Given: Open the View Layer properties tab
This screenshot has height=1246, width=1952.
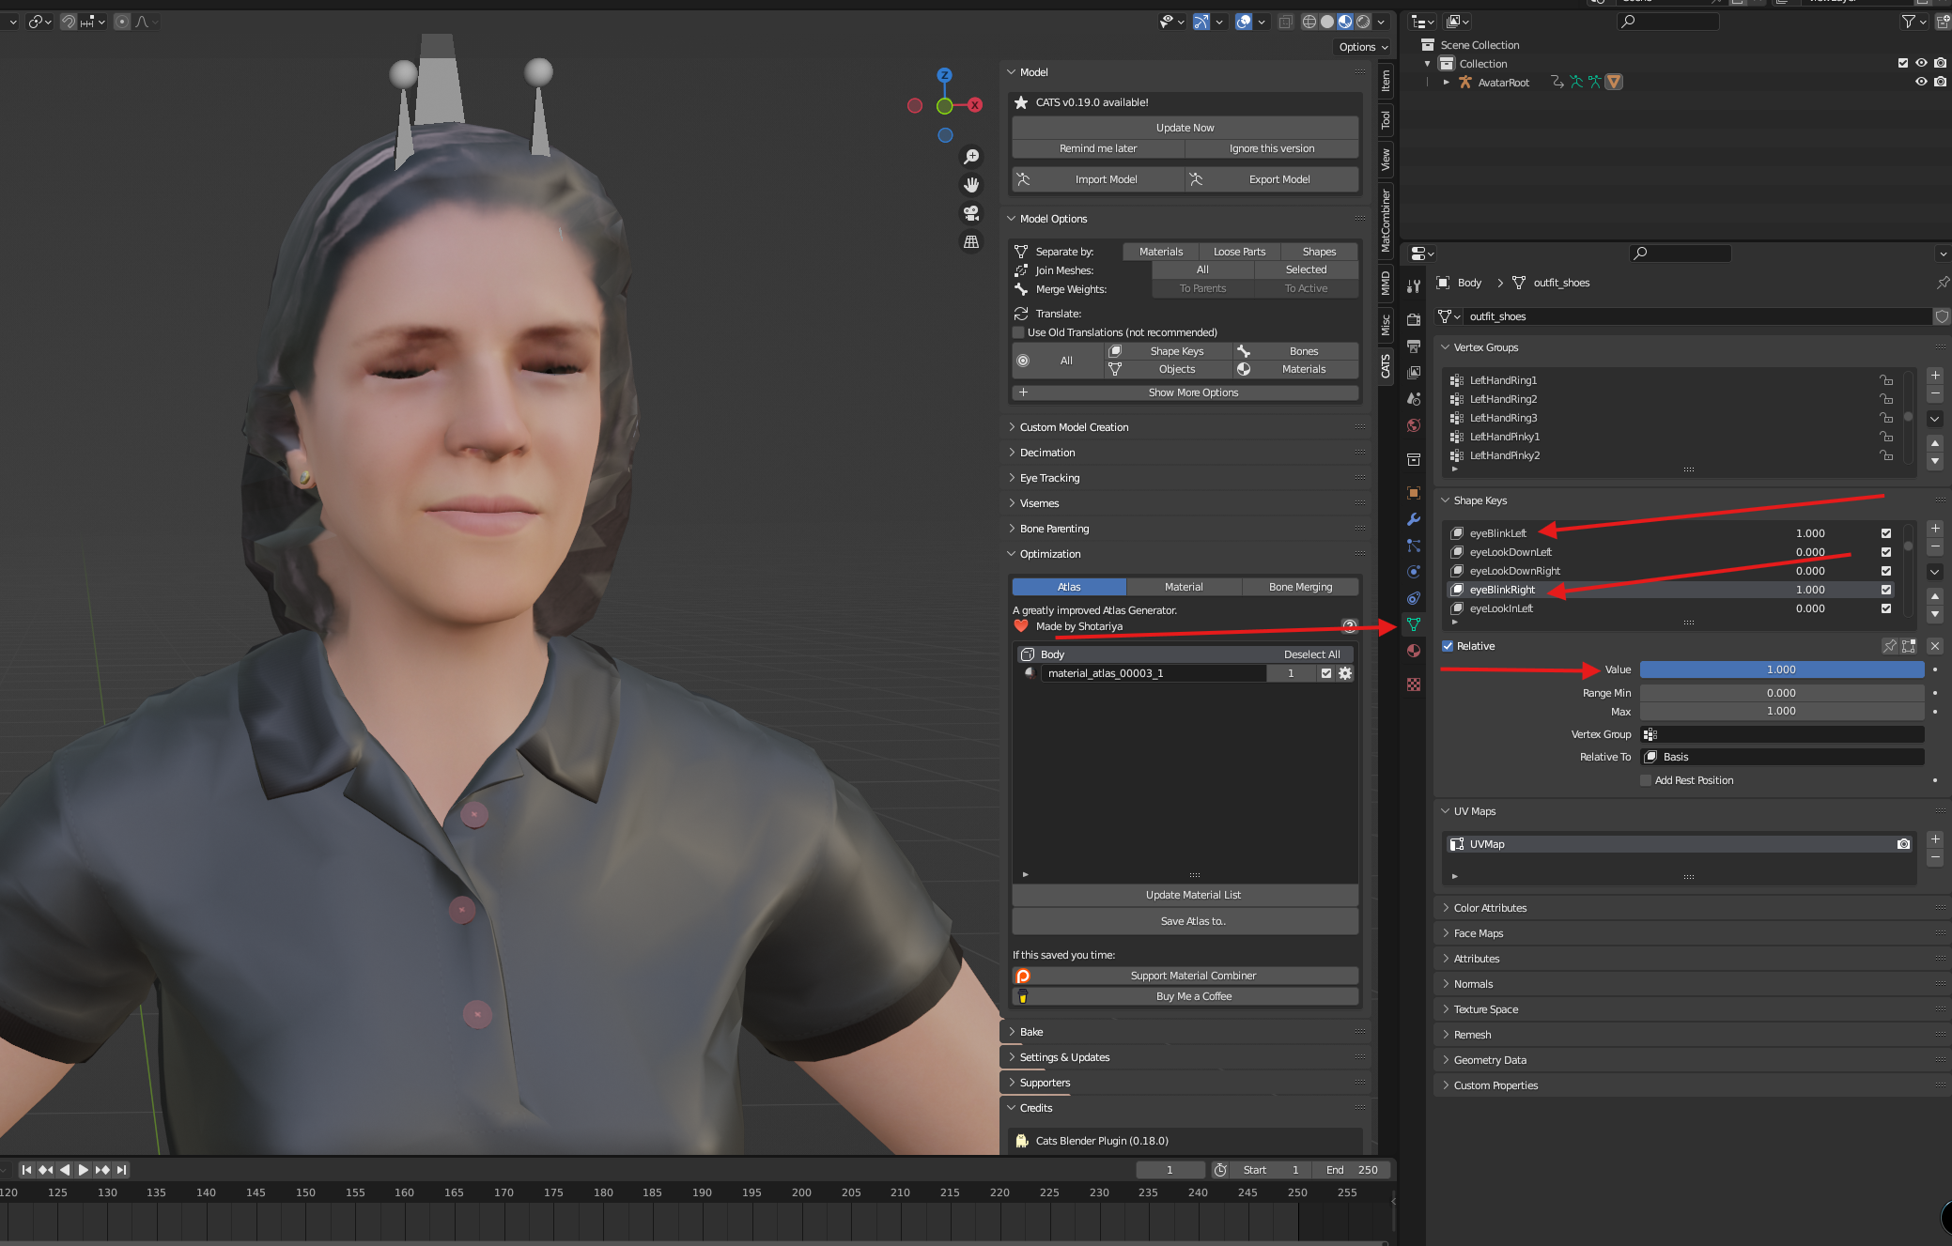Looking at the screenshot, I should (1414, 373).
